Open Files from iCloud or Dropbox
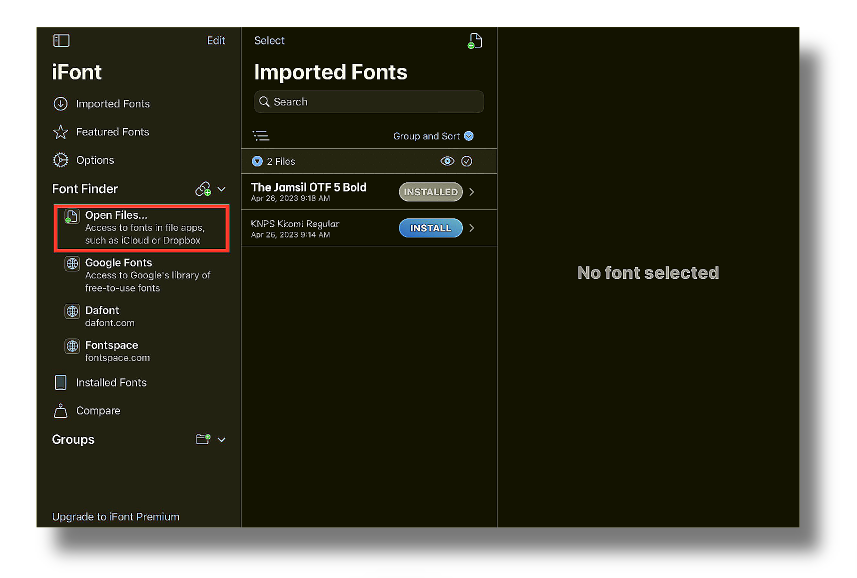Viewport: 857px width, 578px height. tap(142, 228)
